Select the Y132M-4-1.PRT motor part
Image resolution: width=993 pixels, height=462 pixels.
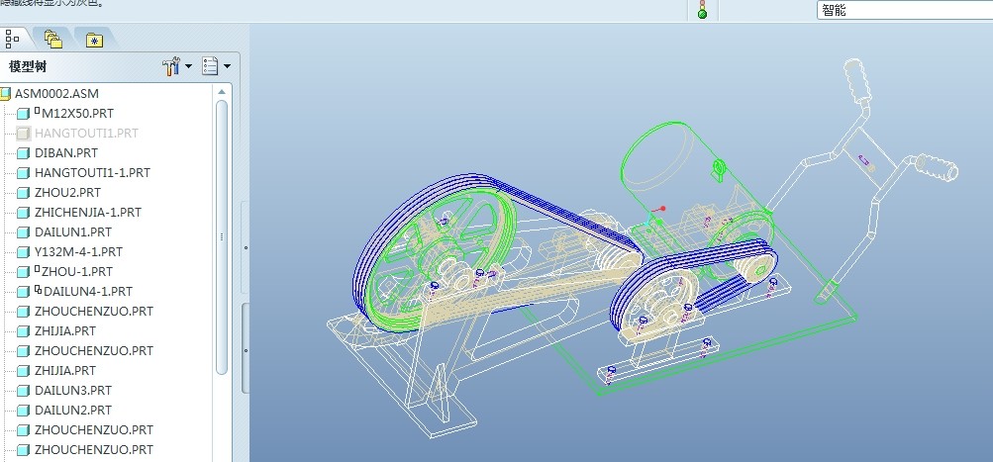click(x=78, y=251)
